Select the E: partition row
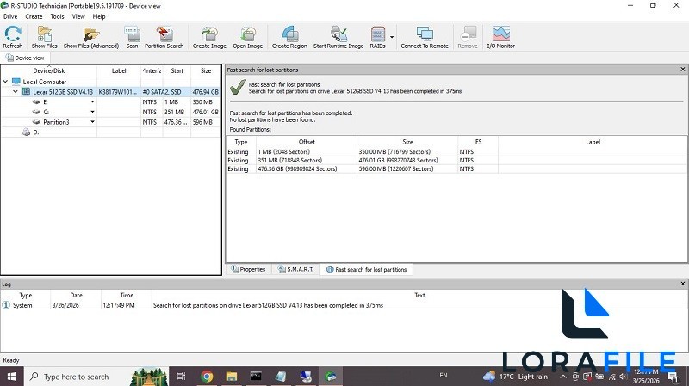Viewport: 689px width, 386px height. tap(111, 101)
